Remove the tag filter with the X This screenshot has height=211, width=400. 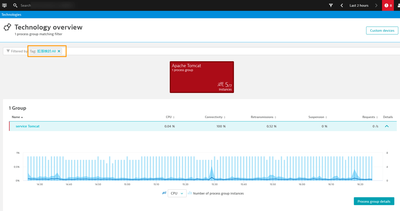pos(59,51)
